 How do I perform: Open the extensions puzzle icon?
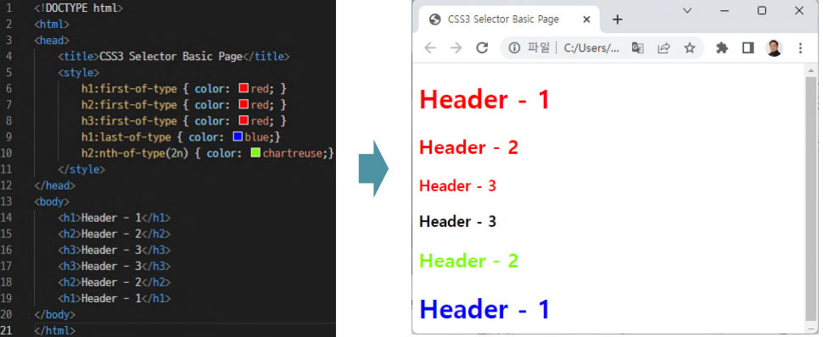pyautogui.click(x=722, y=48)
